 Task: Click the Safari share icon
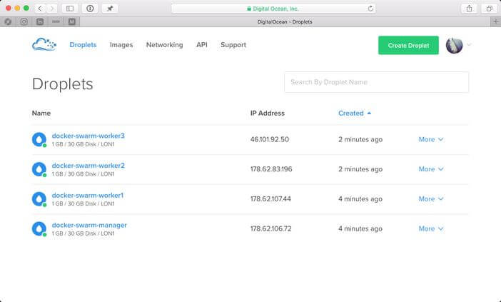pos(470,9)
